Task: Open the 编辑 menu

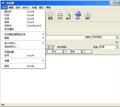Action: 11,7
